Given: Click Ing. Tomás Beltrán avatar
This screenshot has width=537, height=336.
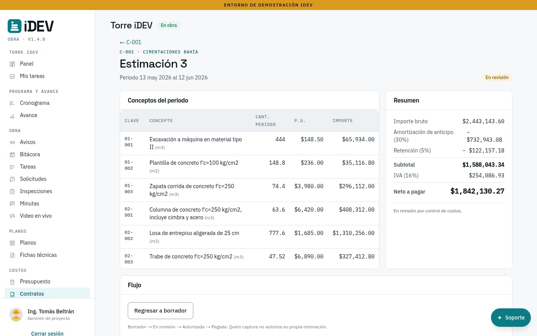Looking at the screenshot, I should pos(16,314).
